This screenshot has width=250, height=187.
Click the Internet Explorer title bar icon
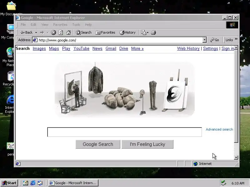18,18
